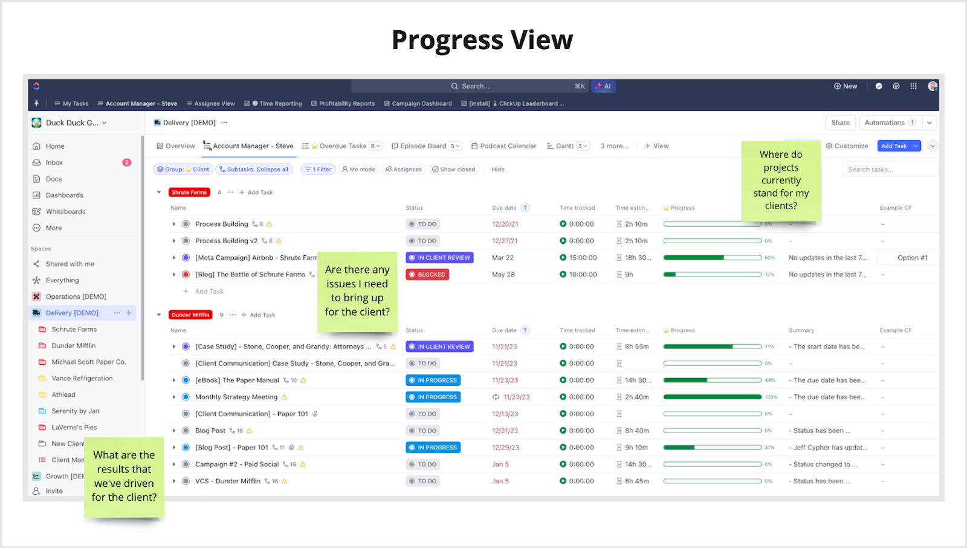This screenshot has height=548, width=967.
Task: Toggle Me mode
Action: [358, 169]
